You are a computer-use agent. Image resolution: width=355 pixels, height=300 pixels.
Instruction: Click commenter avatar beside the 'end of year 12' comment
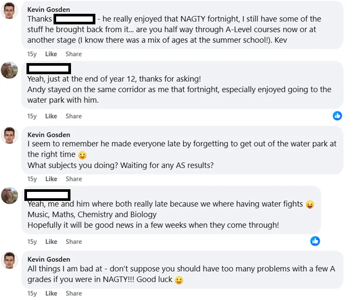tap(10, 70)
